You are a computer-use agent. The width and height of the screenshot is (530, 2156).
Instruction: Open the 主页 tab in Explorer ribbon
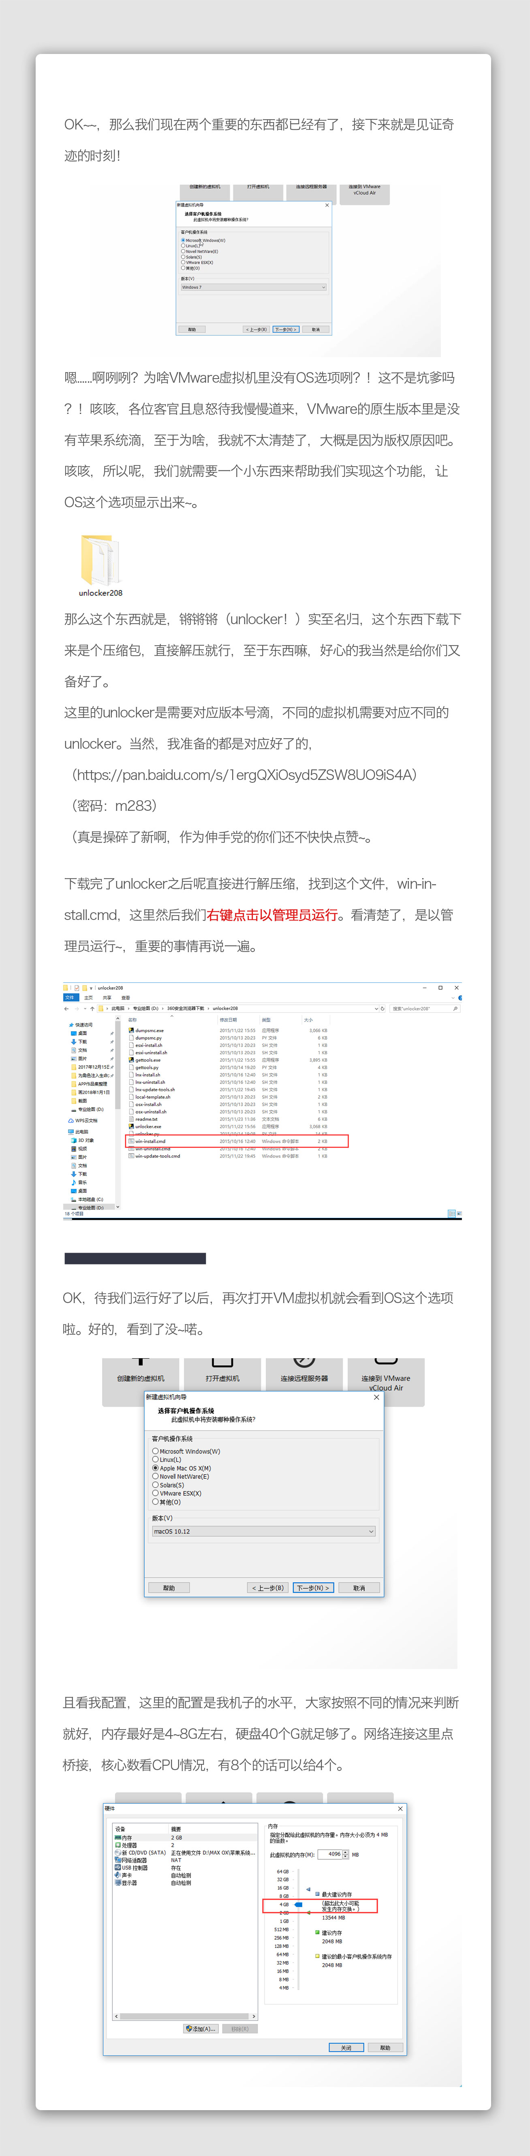[x=89, y=997]
